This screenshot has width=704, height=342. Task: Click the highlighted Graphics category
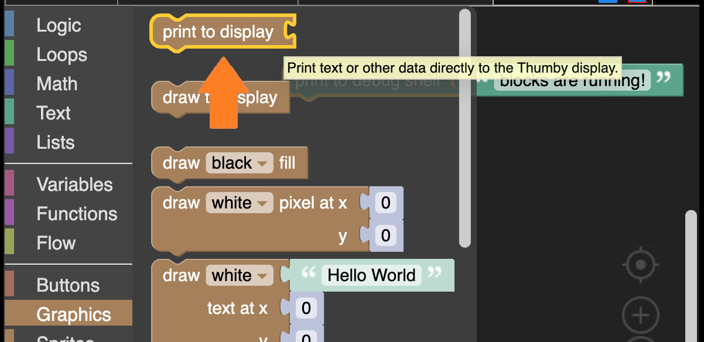pyautogui.click(x=73, y=314)
